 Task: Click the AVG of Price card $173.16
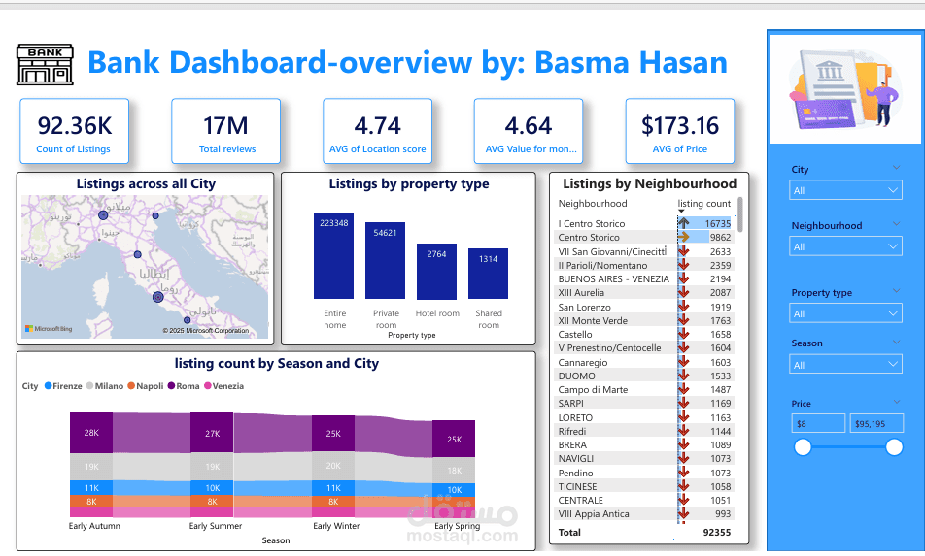tap(680, 131)
